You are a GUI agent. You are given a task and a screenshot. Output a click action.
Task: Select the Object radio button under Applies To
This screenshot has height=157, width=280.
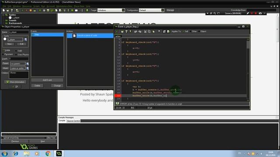tap(199, 31)
